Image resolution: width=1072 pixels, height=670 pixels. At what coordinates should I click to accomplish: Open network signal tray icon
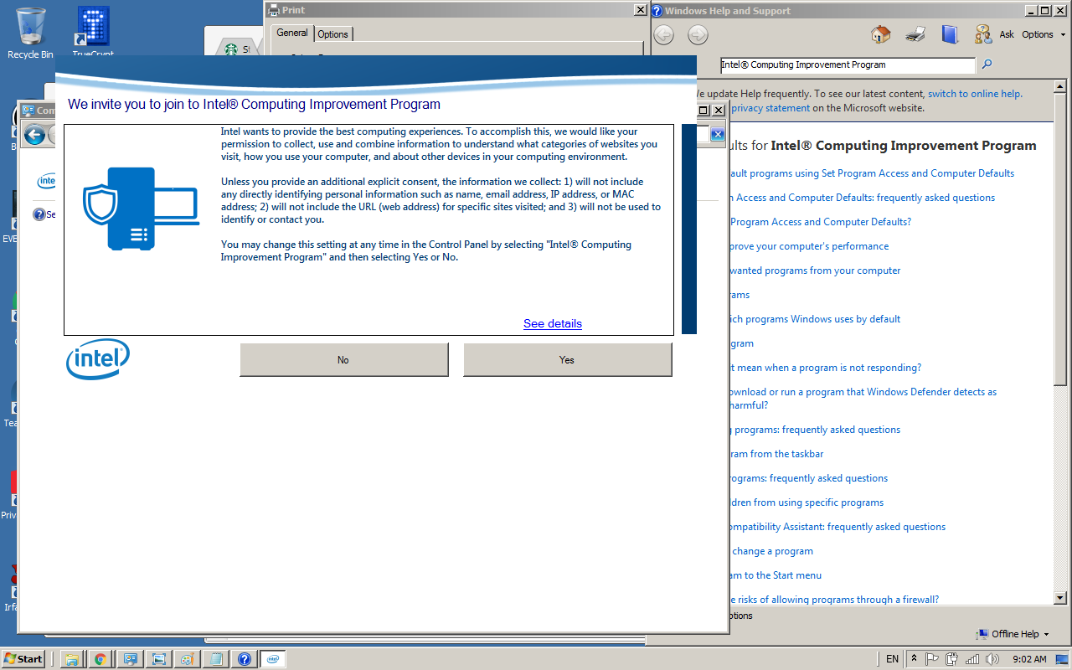(x=972, y=659)
